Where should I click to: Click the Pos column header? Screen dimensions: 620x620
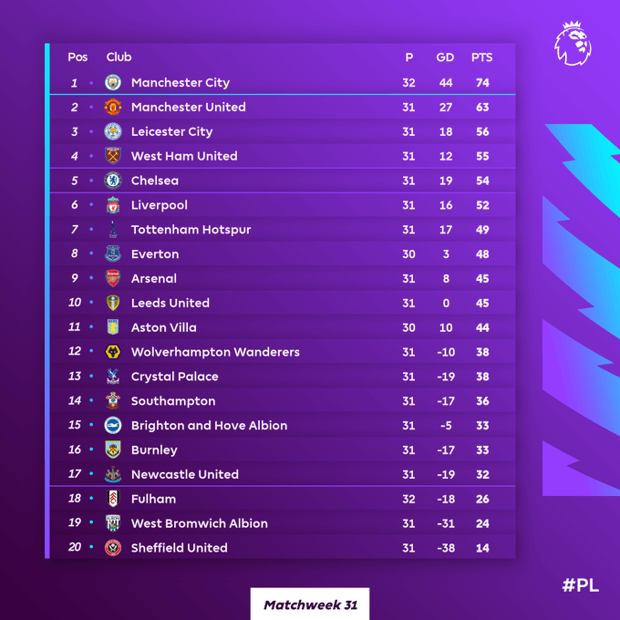tap(77, 57)
